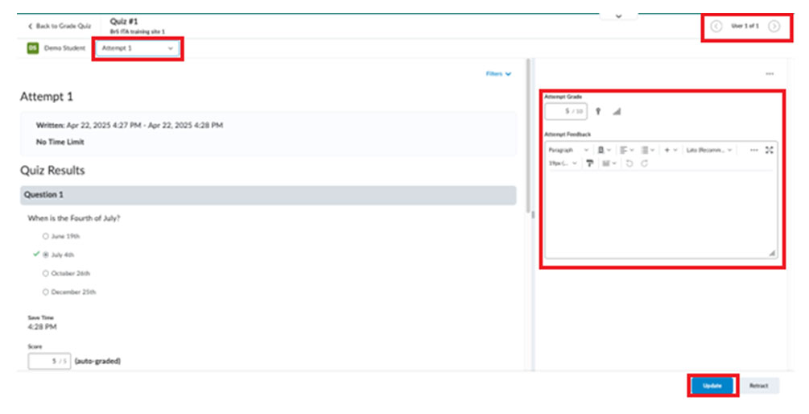This screenshot has width=809, height=414.
Task: Open the Attempt 1 dropdown
Action: pyautogui.click(x=137, y=48)
